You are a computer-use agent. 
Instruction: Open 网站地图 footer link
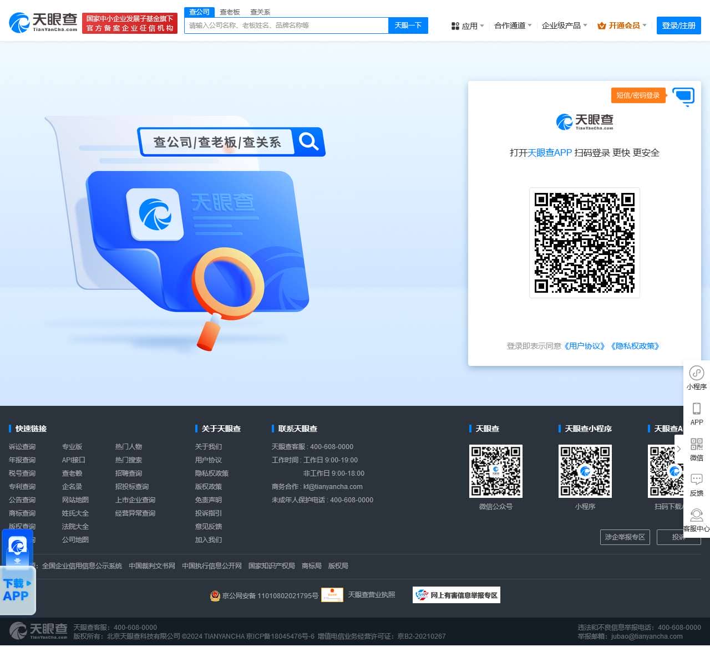click(x=75, y=500)
